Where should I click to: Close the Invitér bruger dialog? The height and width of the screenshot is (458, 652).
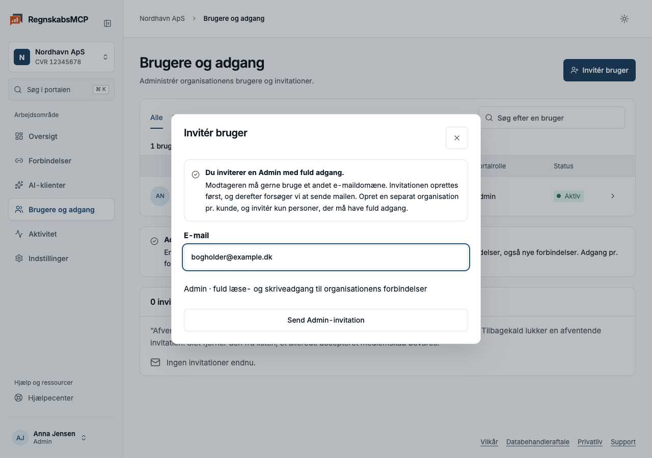click(457, 138)
